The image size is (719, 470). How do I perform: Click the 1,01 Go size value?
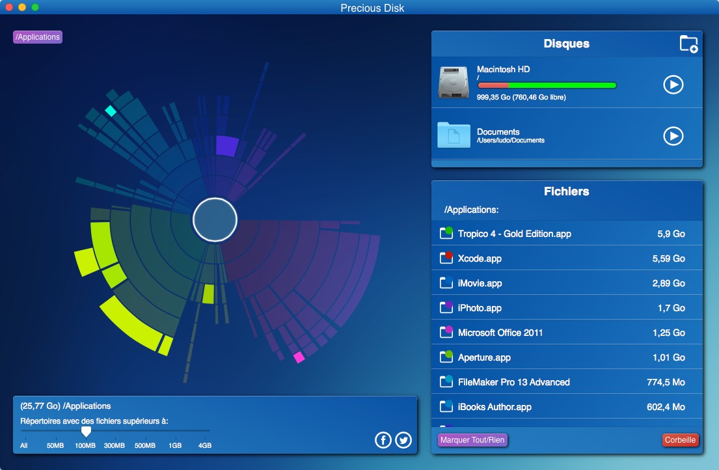tap(669, 357)
